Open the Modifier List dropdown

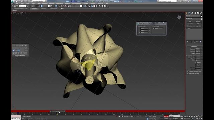click(x=194, y=19)
